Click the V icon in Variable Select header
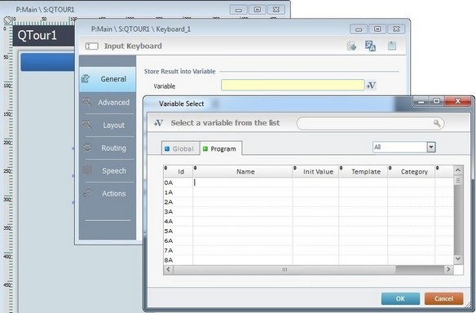 pos(158,123)
